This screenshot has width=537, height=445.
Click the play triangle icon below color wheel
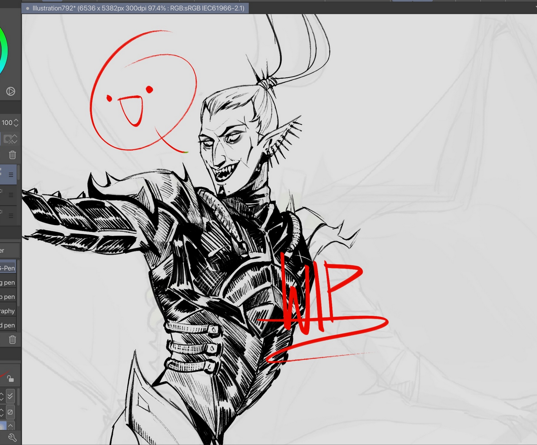[x=11, y=91]
